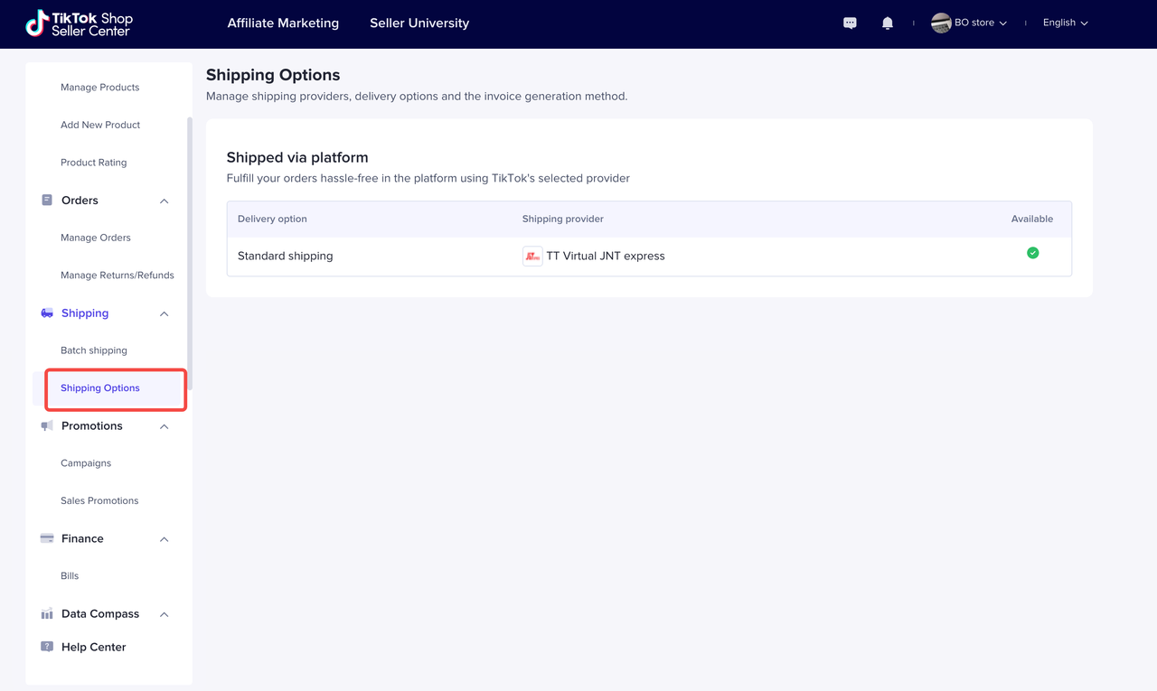The height and width of the screenshot is (691, 1157).
Task: Open Batch shipping page
Action: pyautogui.click(x=94, y=350)
